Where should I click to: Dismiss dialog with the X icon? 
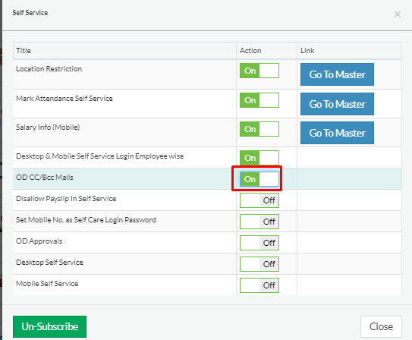click(x=398, y=14)
